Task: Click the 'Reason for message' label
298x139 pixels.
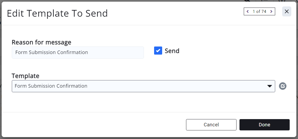Action: click(x=42, y=42)
